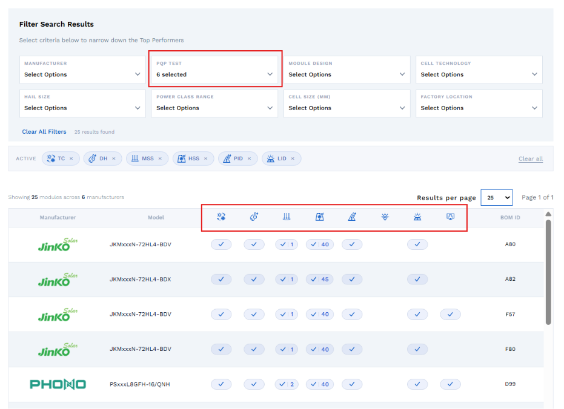Remove the HSS active filter chip
Viewport: 564px width, 409px height.
tap(206, 159)
